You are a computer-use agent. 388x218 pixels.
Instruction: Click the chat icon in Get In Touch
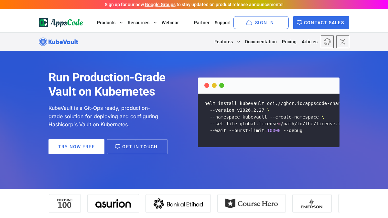[118, 147]
